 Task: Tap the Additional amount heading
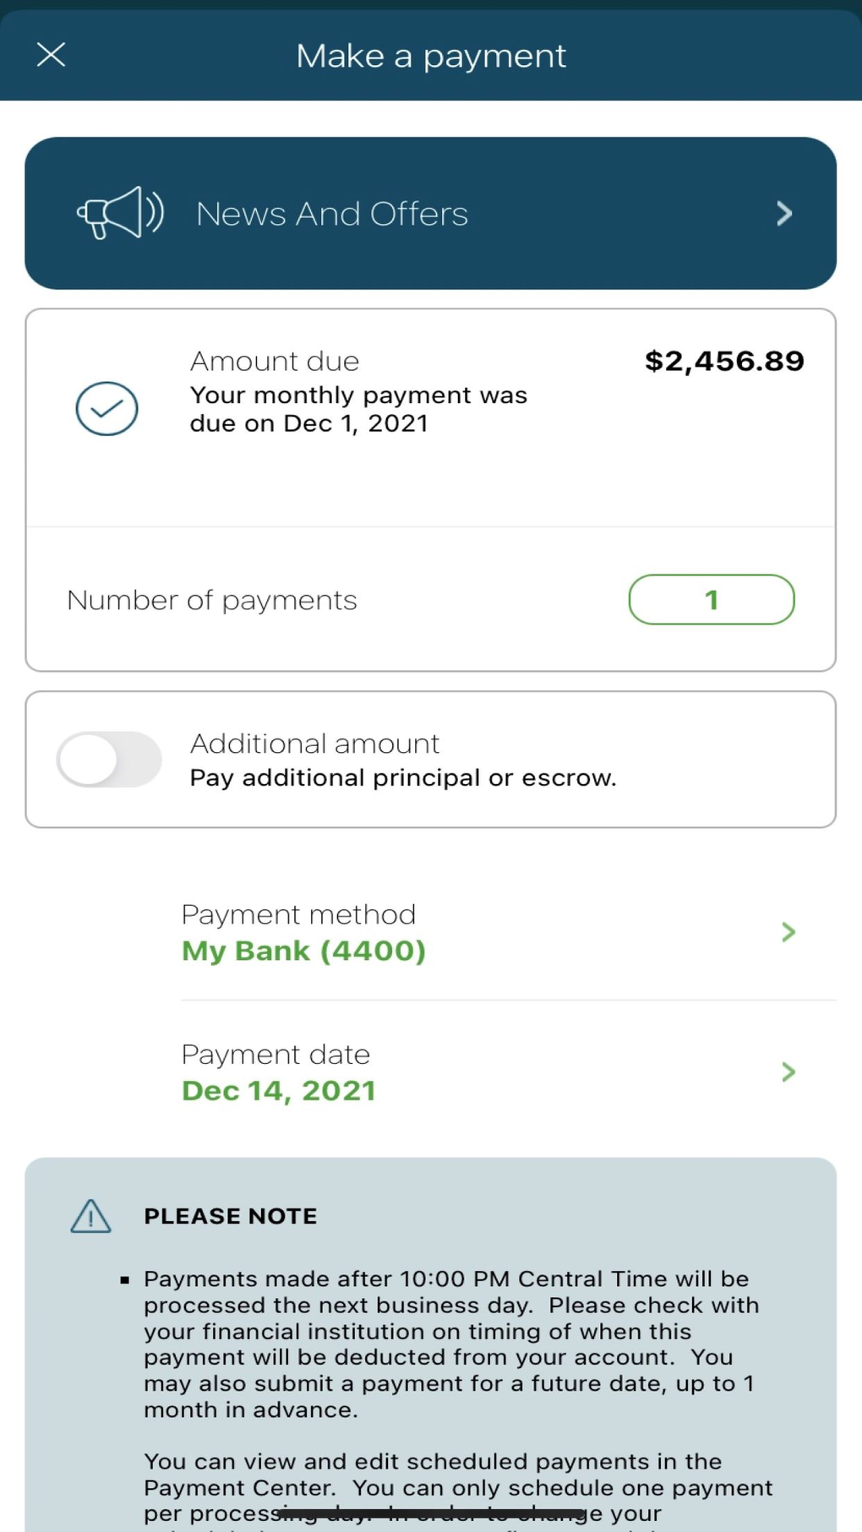point(314,744)
